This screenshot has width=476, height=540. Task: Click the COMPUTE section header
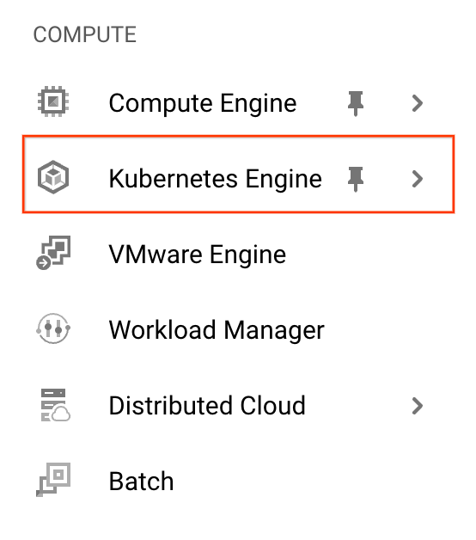pos(85,34)
